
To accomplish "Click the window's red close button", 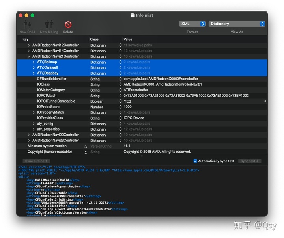I will [21, 15].
